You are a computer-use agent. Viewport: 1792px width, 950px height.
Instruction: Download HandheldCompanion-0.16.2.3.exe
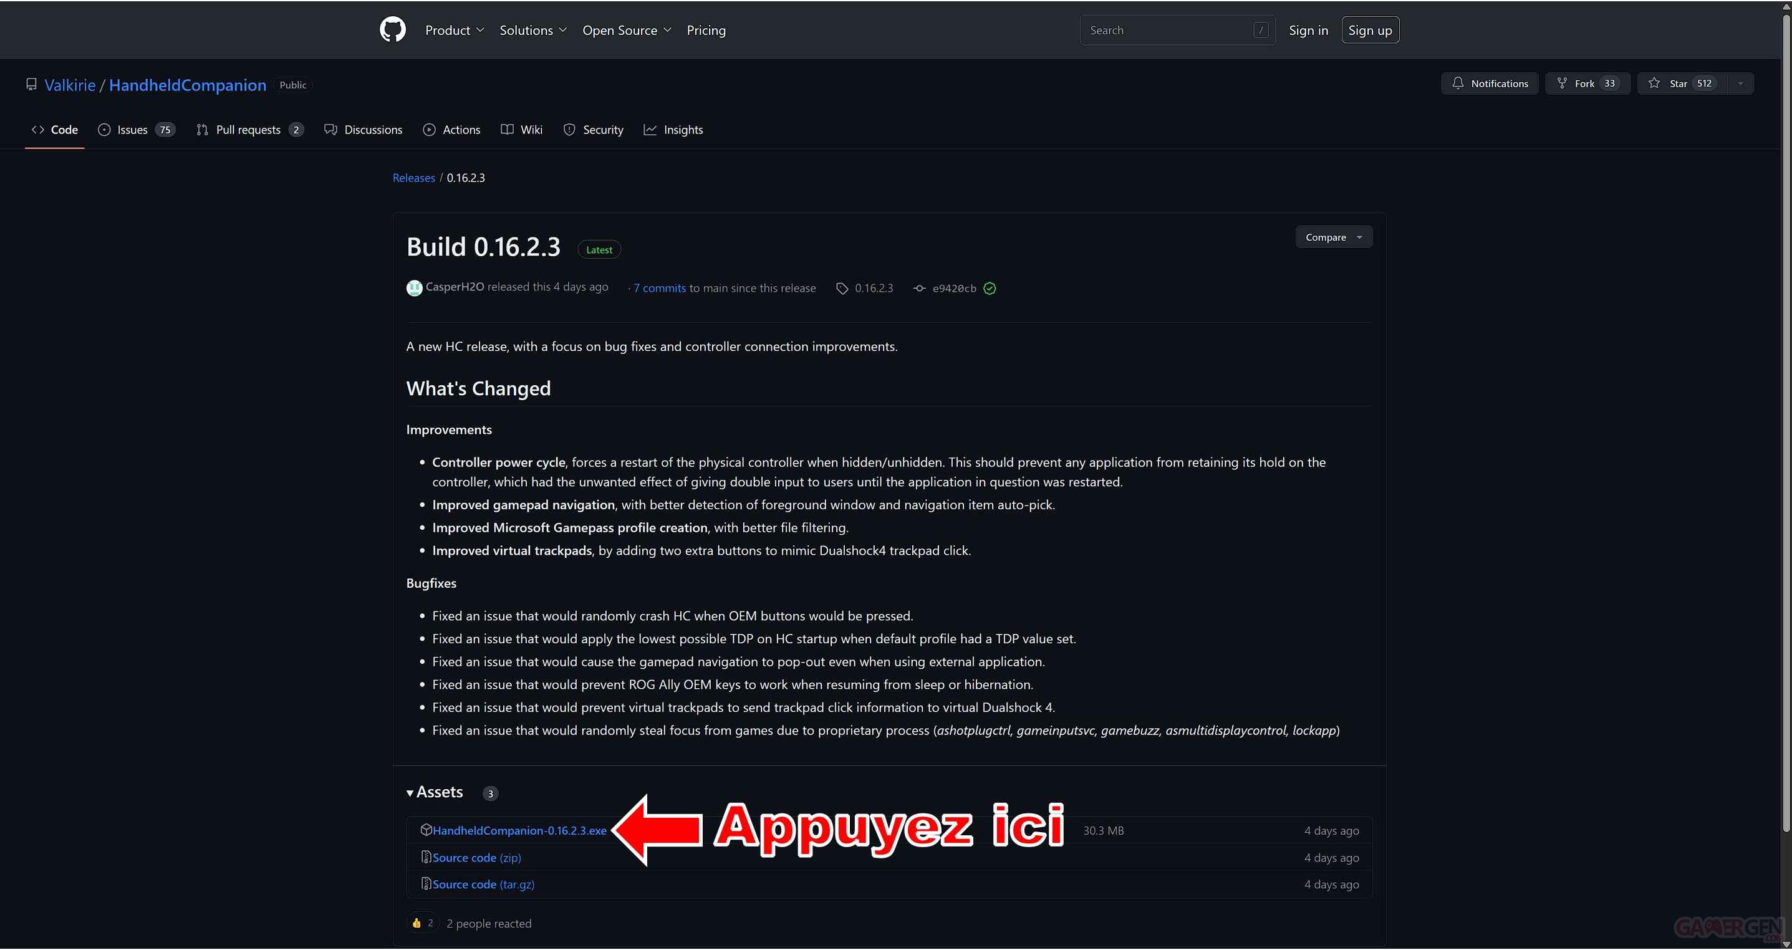click(x=519, y=830)
